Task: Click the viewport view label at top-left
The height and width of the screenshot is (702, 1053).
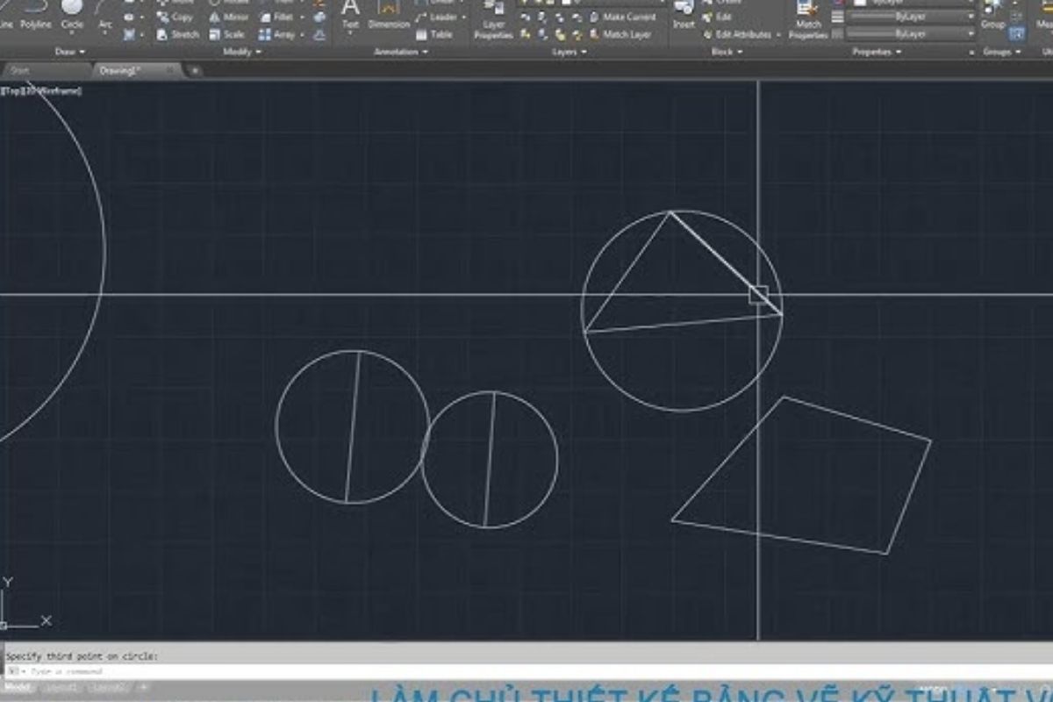Action: 41,90
